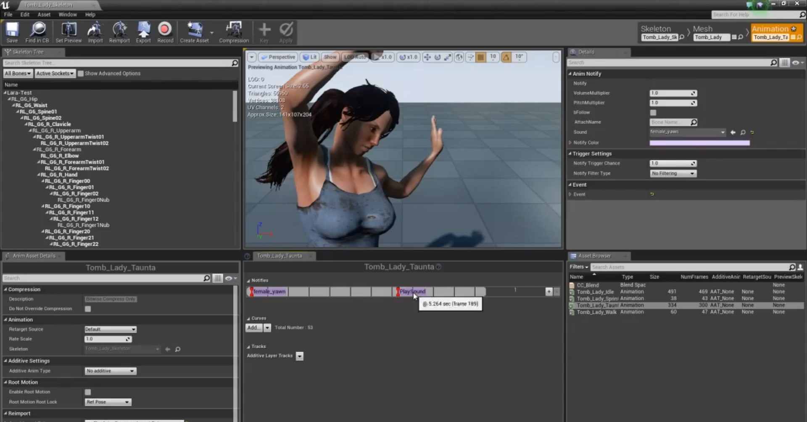
Task: Click the Key plus icon
Action: pos(264,32)
